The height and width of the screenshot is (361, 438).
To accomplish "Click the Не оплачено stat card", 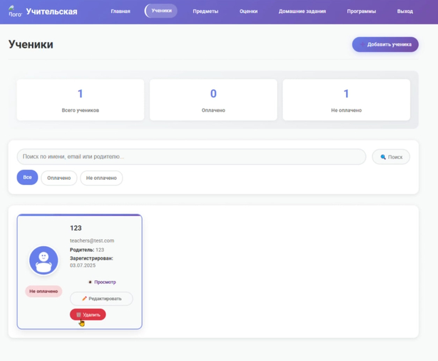I will pos(347,100).
